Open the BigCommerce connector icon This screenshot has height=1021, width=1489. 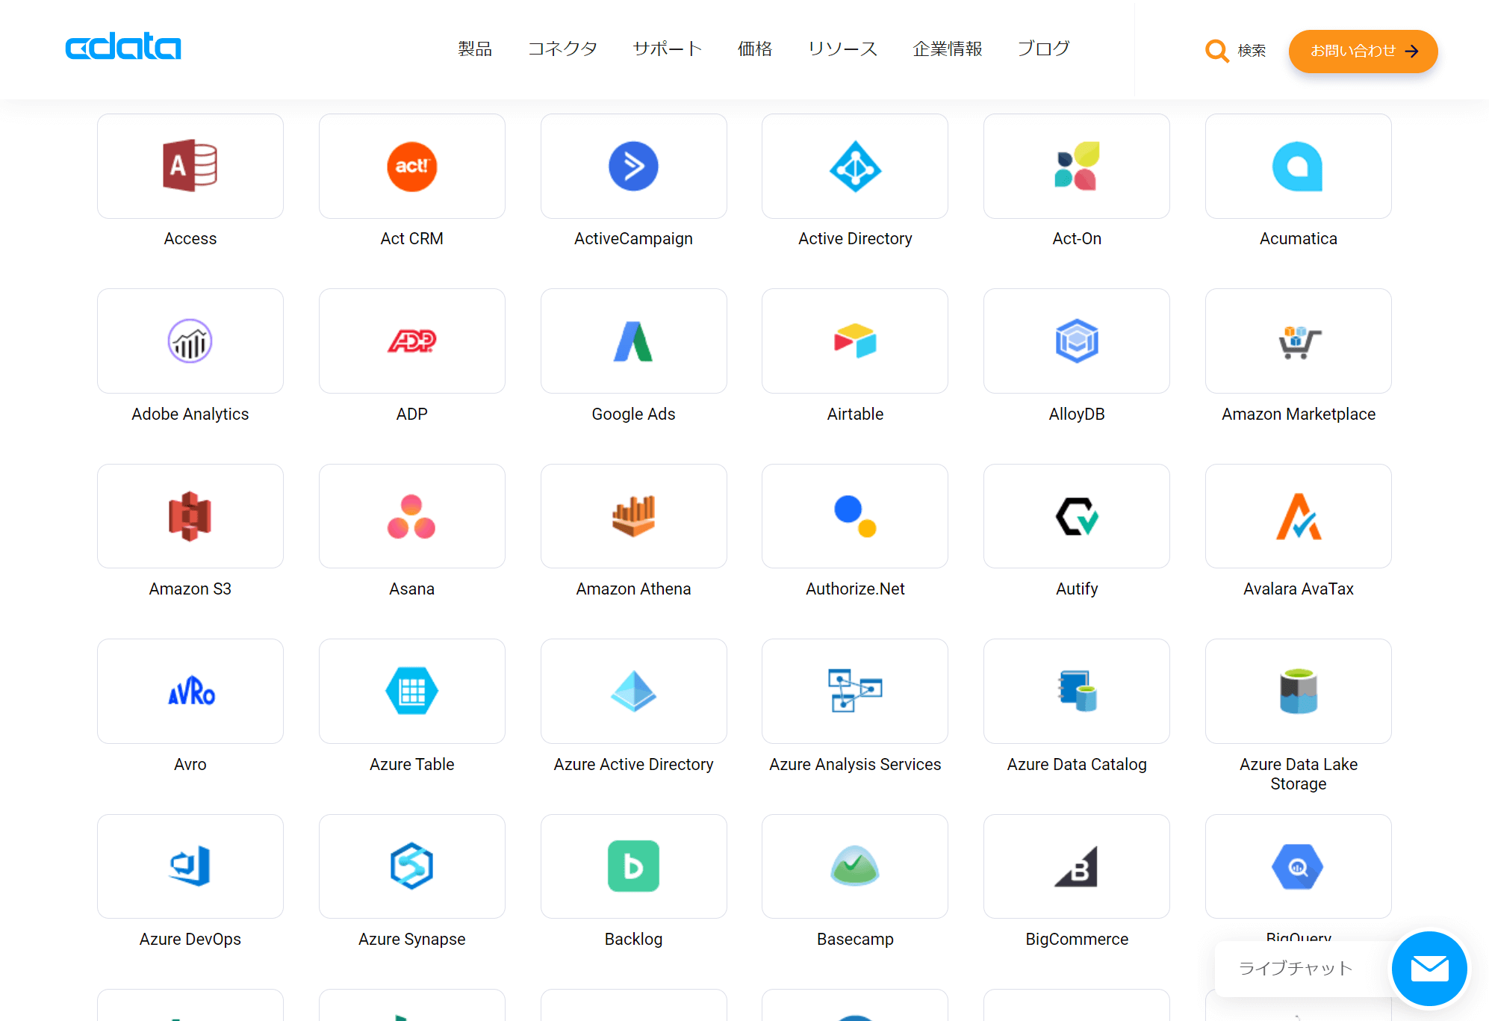1076,866
